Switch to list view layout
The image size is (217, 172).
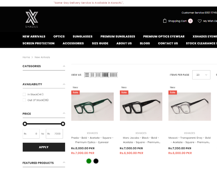(x=87, y=75)
